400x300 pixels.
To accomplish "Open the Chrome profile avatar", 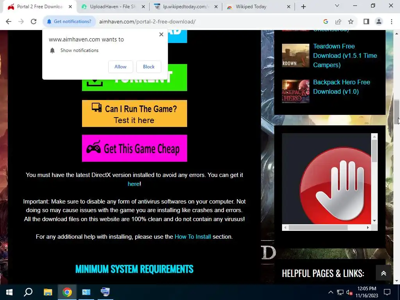I will tap(379, 22).
